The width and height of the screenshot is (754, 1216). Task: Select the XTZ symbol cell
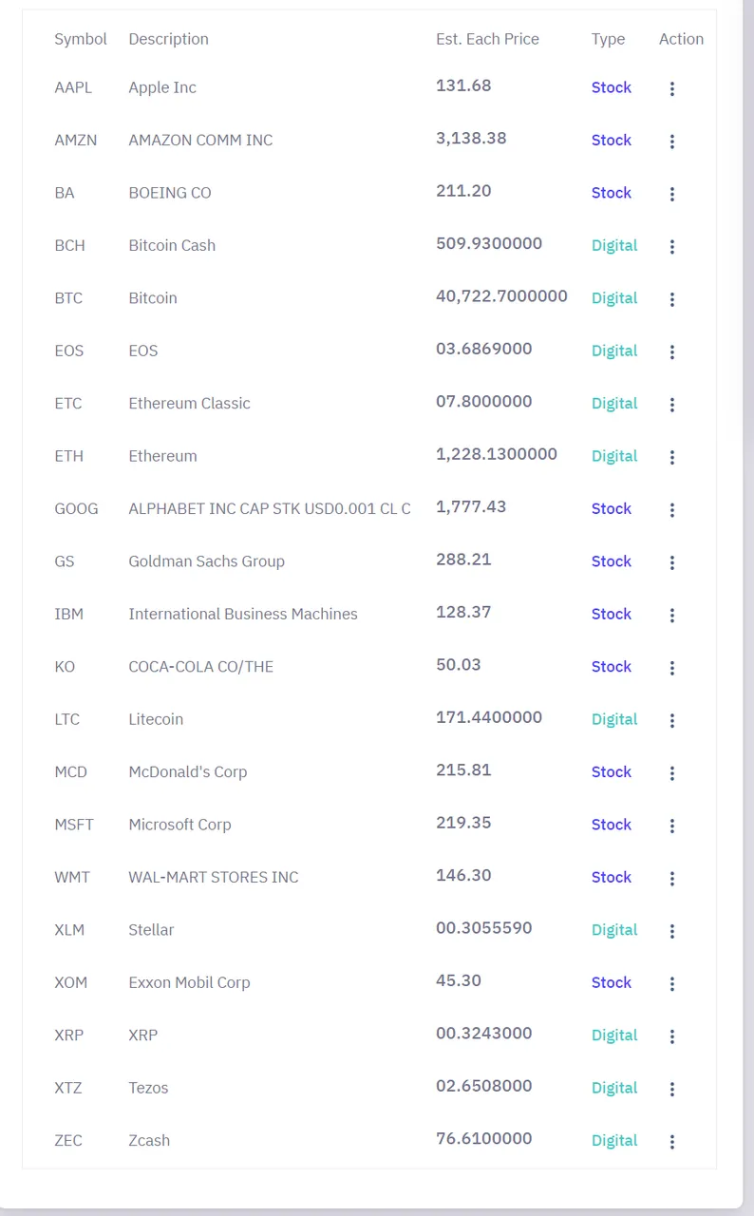(x=68, y=1088)
